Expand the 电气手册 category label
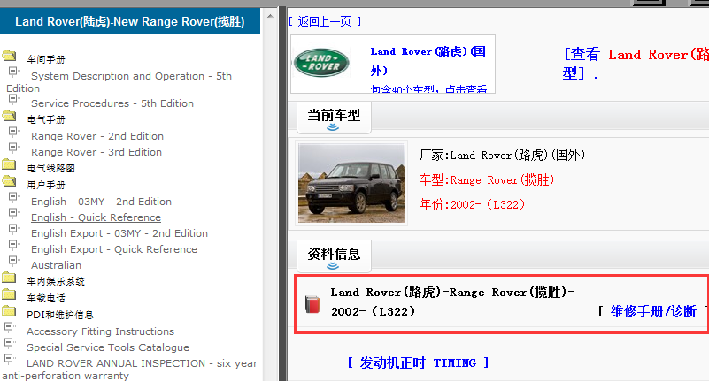Screen dimensions: 709x381 coord(46,119)
